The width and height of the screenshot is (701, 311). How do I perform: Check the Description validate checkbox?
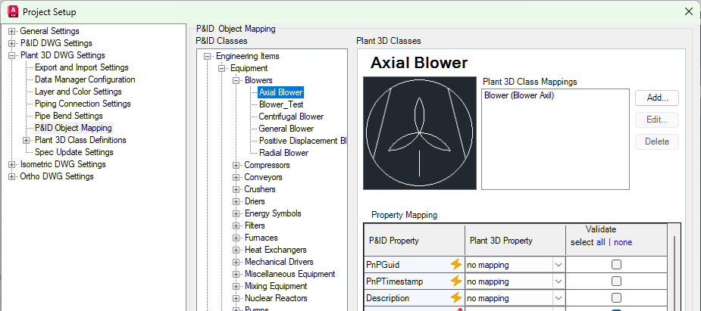coord(616,298)
